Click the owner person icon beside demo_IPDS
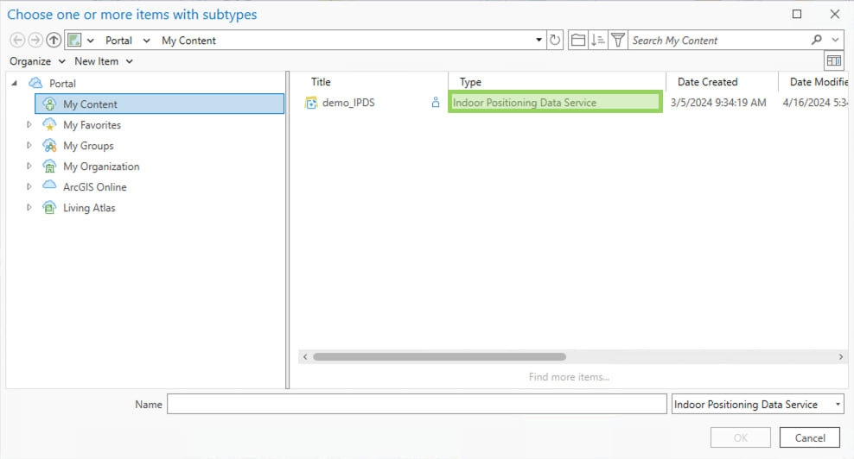This screenshot has width=854, height=459. (436, 103)
